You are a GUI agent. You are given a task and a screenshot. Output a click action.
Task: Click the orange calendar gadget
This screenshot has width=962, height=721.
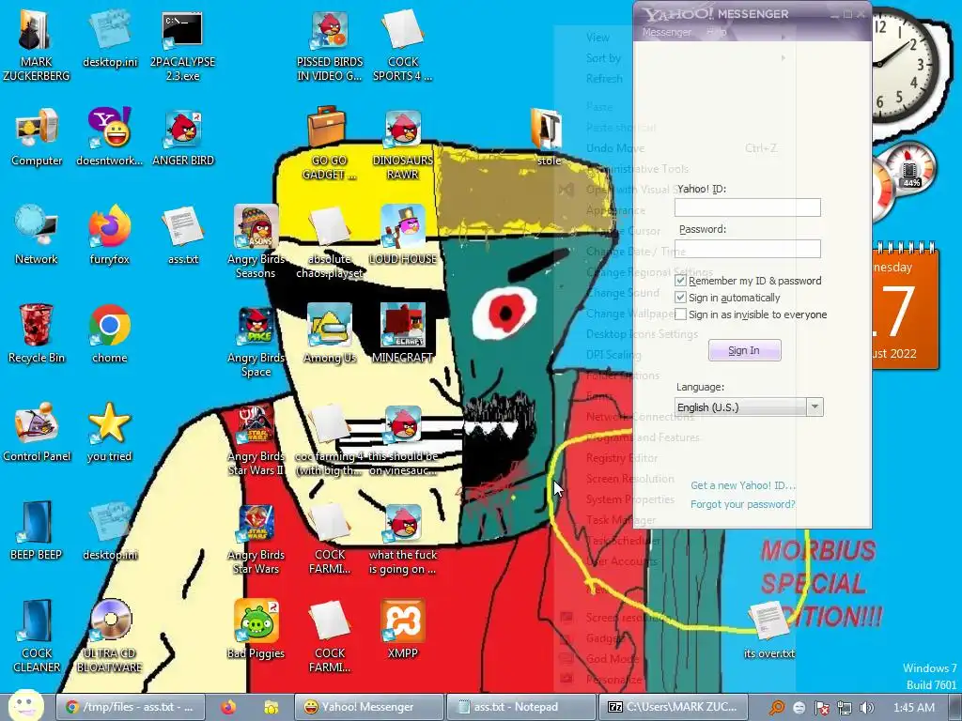click(x=906, y=305)
